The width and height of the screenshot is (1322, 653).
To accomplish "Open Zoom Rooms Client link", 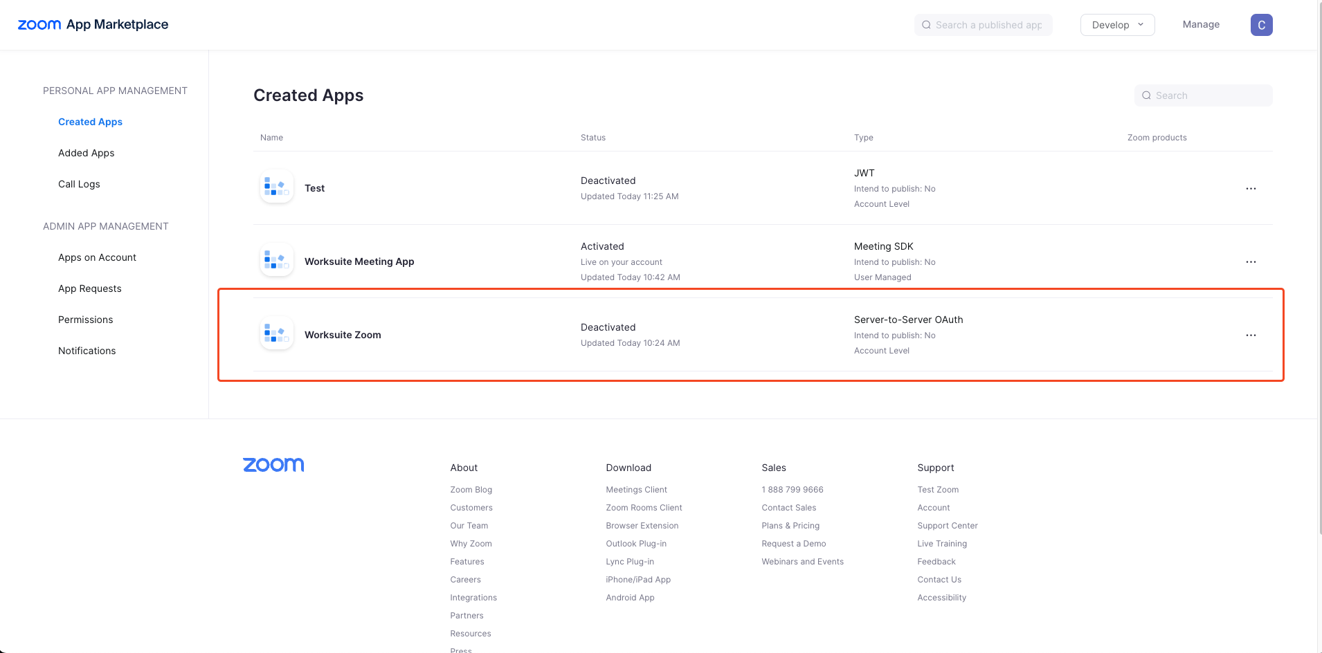I will point(644,508).
